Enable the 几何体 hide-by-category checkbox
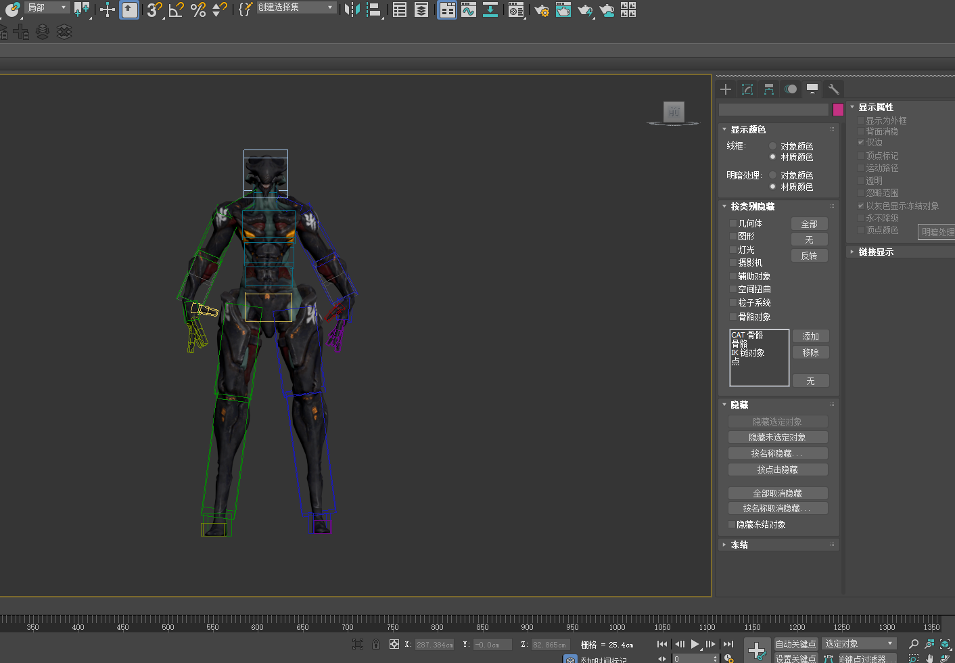 [733, 223]
